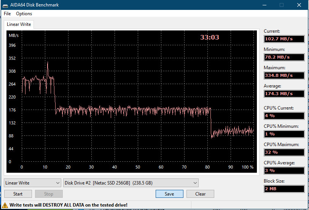Click the CPU% Average 3 % value

[x=284, y=170]
